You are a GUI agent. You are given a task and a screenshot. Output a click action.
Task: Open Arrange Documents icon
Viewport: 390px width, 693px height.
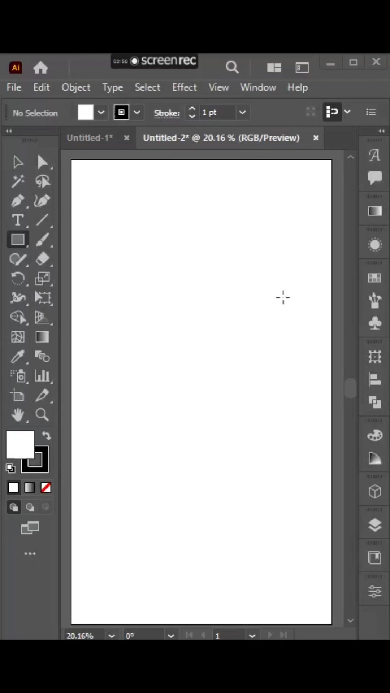274,67
